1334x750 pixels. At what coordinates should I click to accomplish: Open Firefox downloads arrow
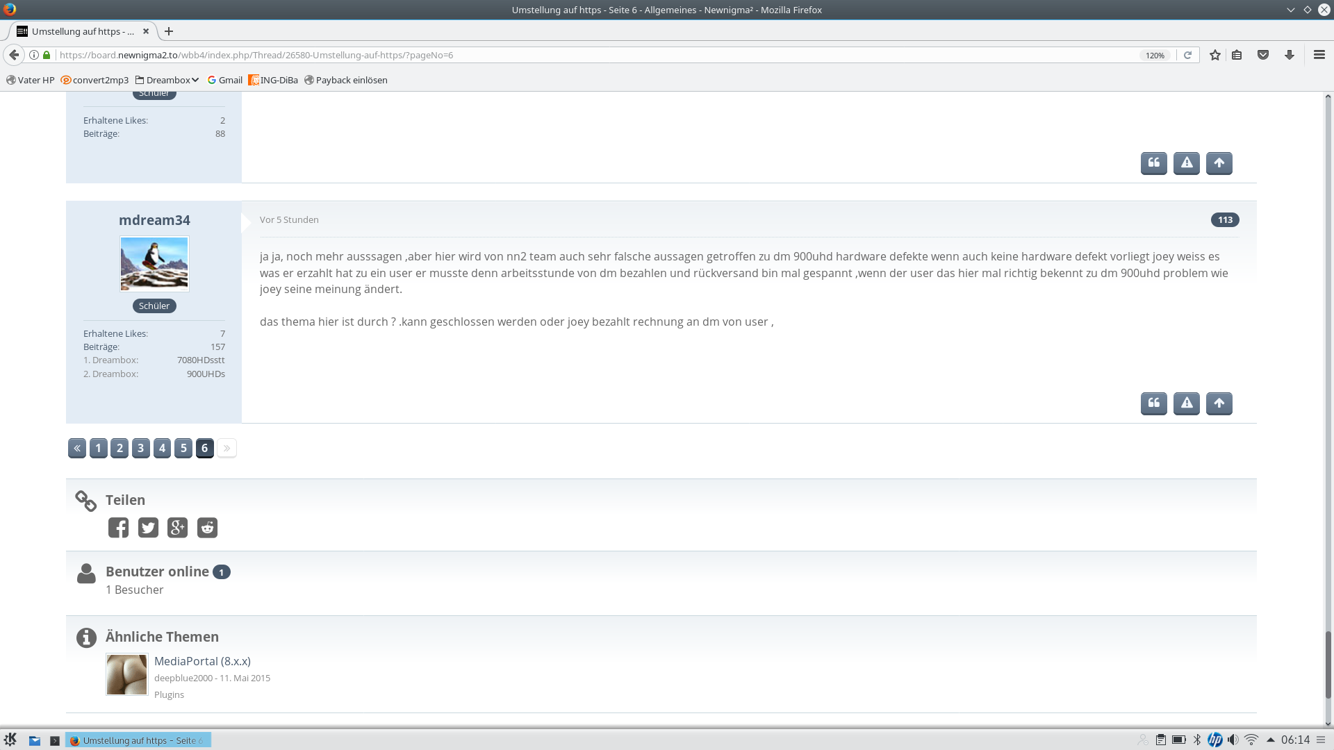(1289, 55)
